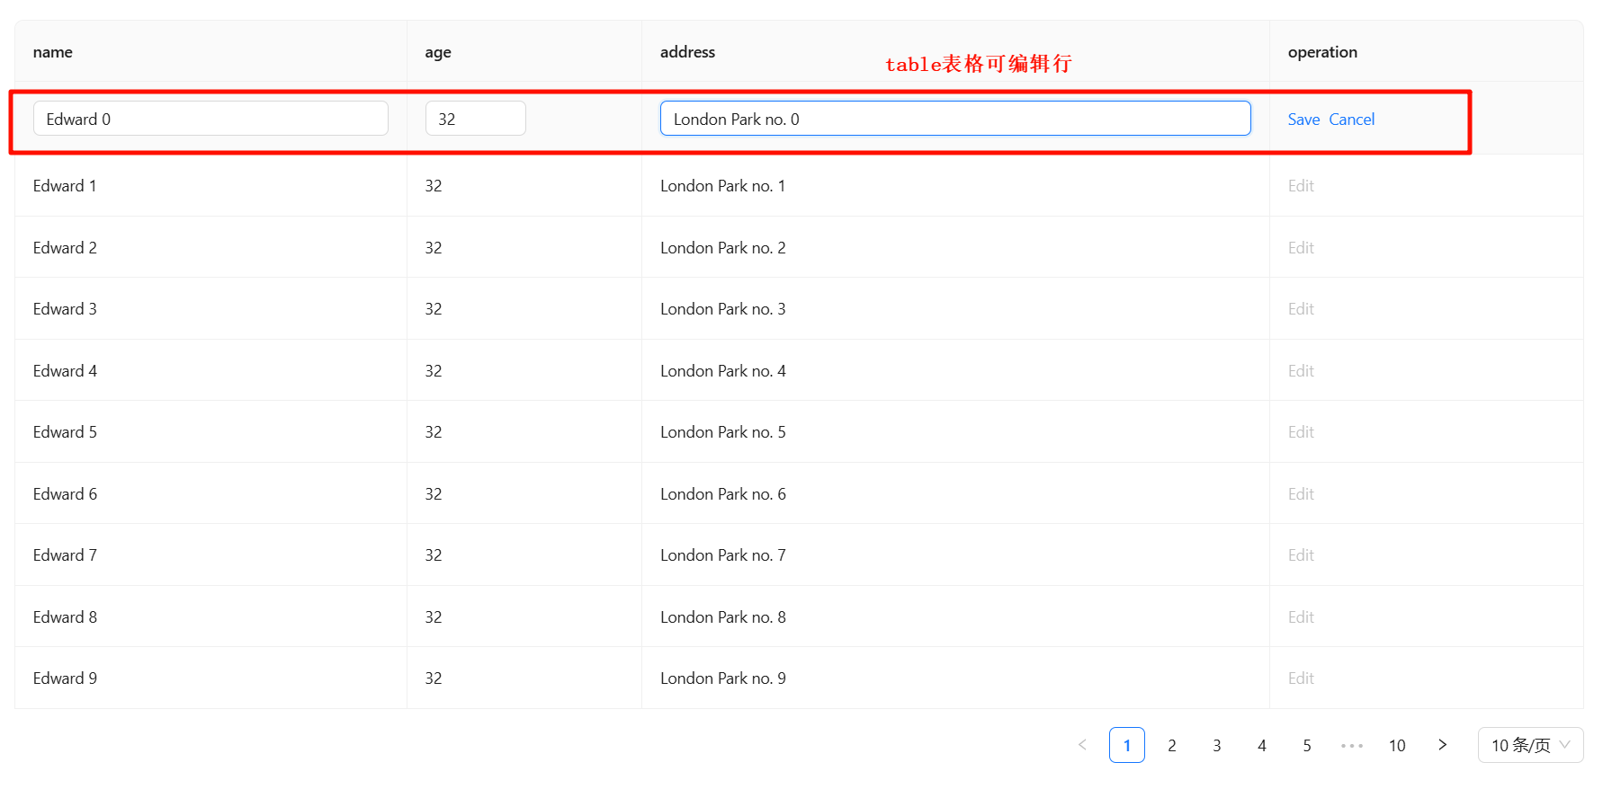Click the name input containing Edward 0

pos(210,119)
